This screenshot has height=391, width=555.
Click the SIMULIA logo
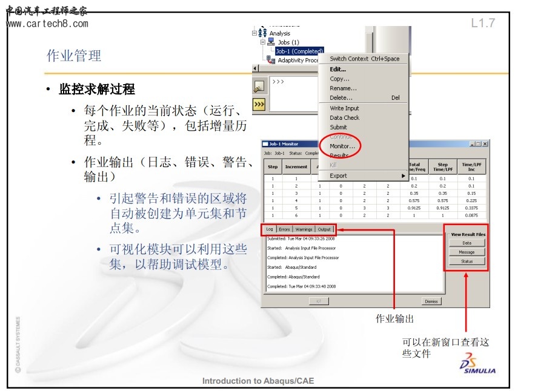pyautogui.click(x=477, y=366)
